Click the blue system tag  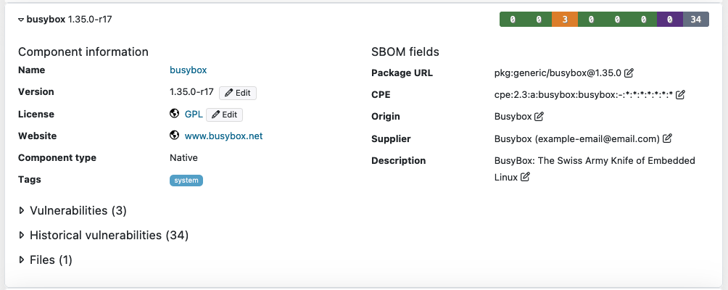pyautogui.click(x=186, y=180)
